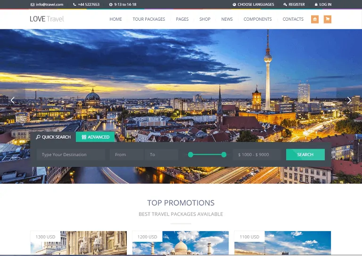362x256 pixels.
Task: Open the Log In link
Action: [323, 4]
